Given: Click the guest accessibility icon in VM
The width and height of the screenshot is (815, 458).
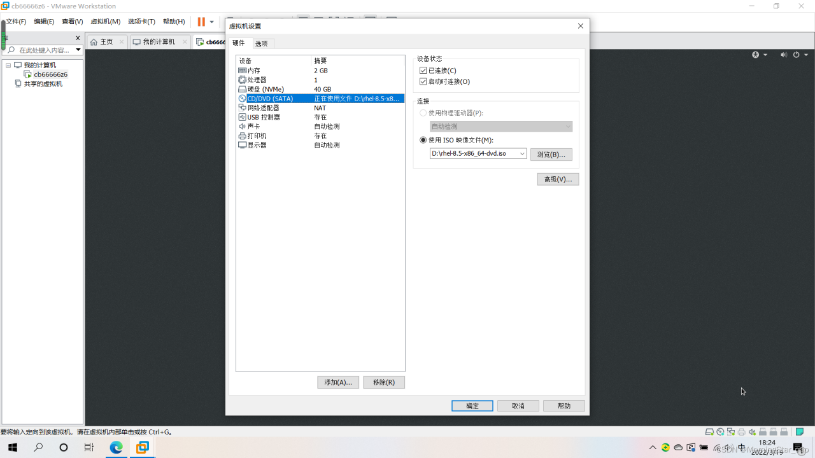Looking at the screenshot, I should click(x=756, y=55).
